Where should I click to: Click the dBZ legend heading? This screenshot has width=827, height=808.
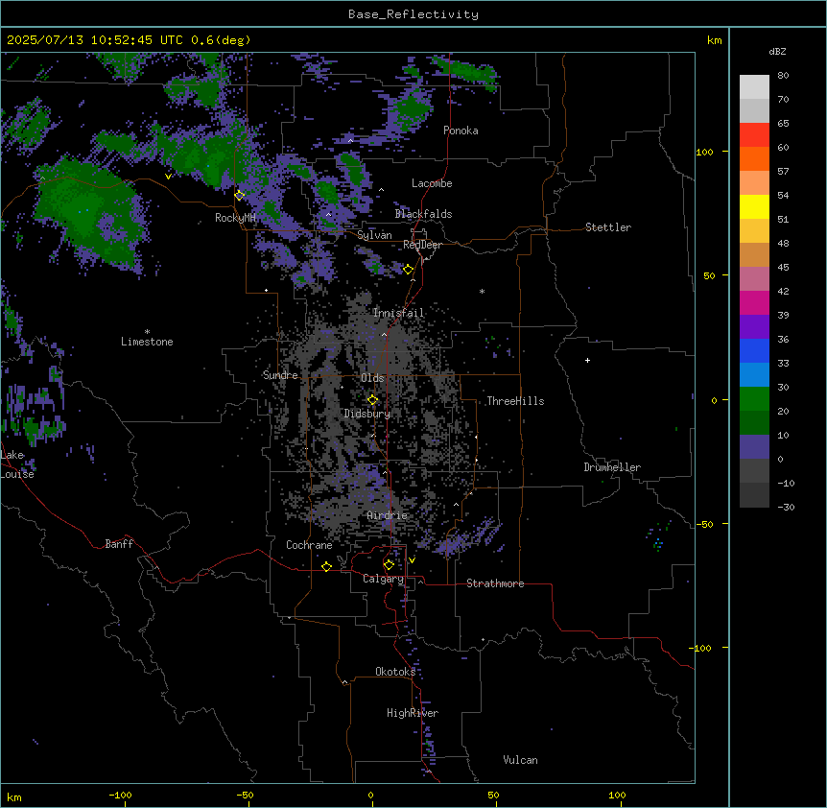(777, 52)
